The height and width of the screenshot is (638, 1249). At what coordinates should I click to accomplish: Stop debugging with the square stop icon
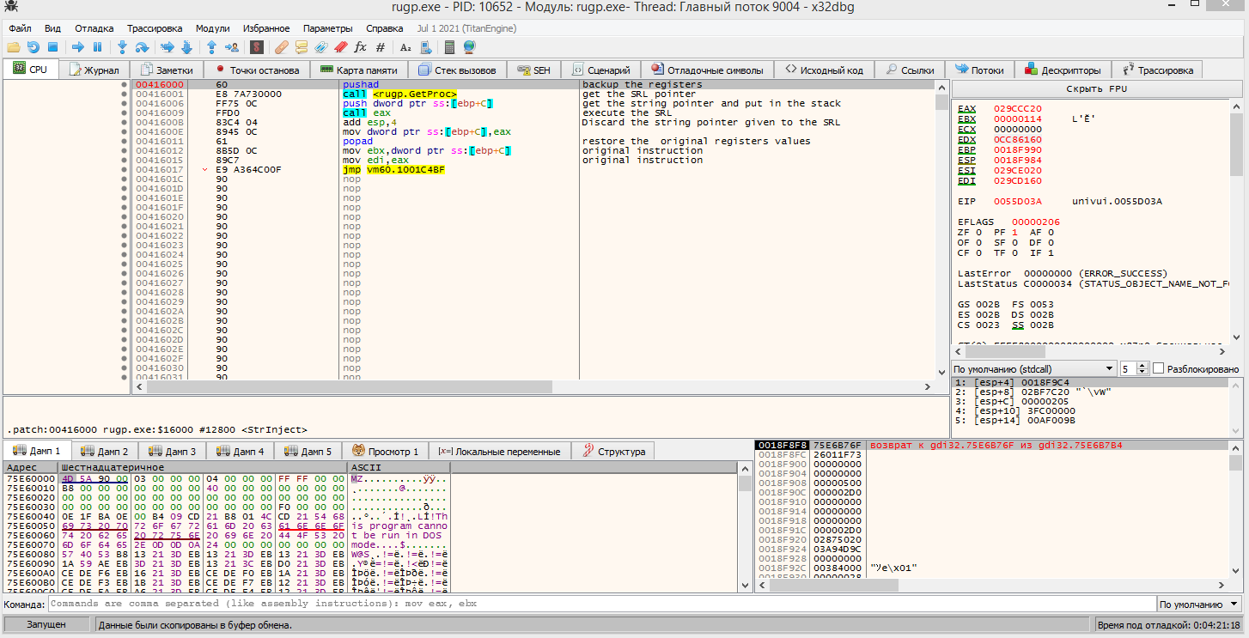(x=52, y=47)
